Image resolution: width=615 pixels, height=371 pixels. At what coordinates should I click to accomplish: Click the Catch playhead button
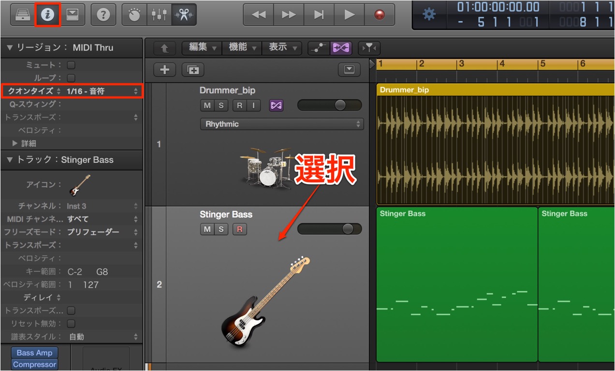pos(370,48)
